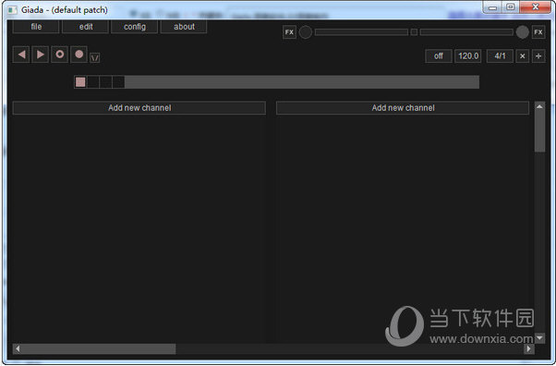Change the 4/1 beats setting
556x366 pixels.
(500, 56)
